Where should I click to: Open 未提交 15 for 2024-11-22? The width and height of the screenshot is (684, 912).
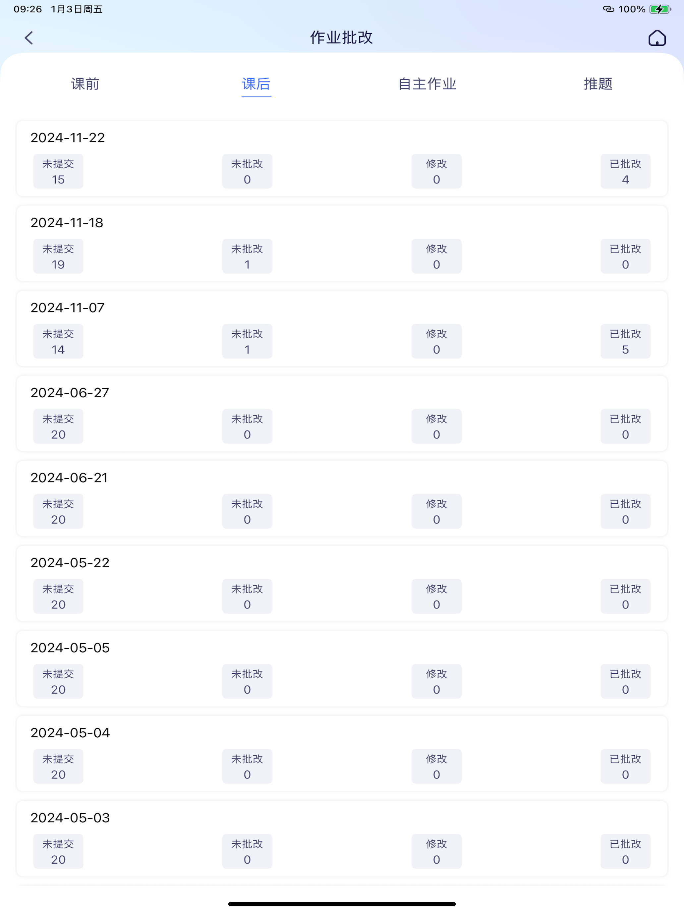(x=58, y=171)
